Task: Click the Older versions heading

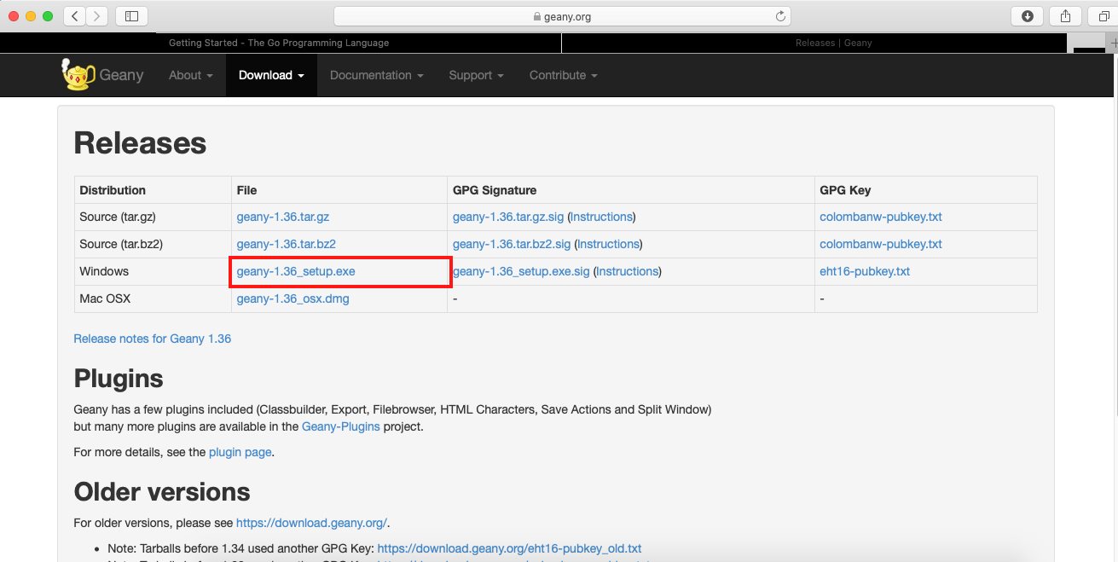Action: coord(162,492)
